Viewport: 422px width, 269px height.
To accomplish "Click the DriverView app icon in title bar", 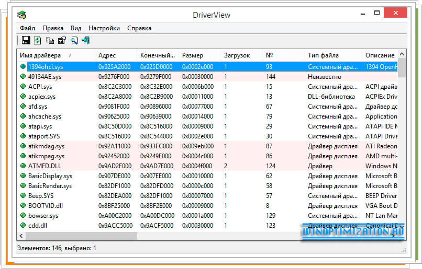I will click(21, 15).
